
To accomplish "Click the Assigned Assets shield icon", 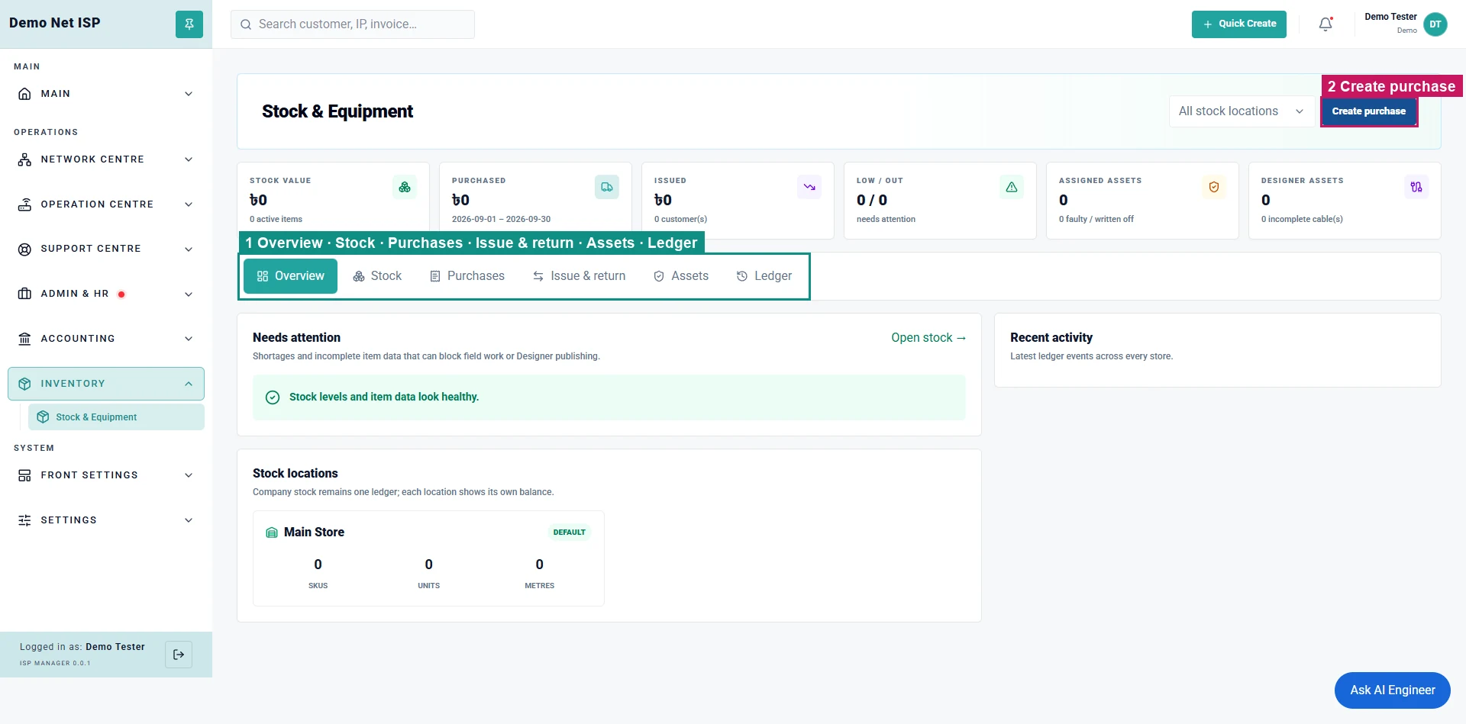I will pos(1214,187).
